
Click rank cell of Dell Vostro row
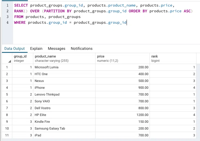(x=173, y=108)
